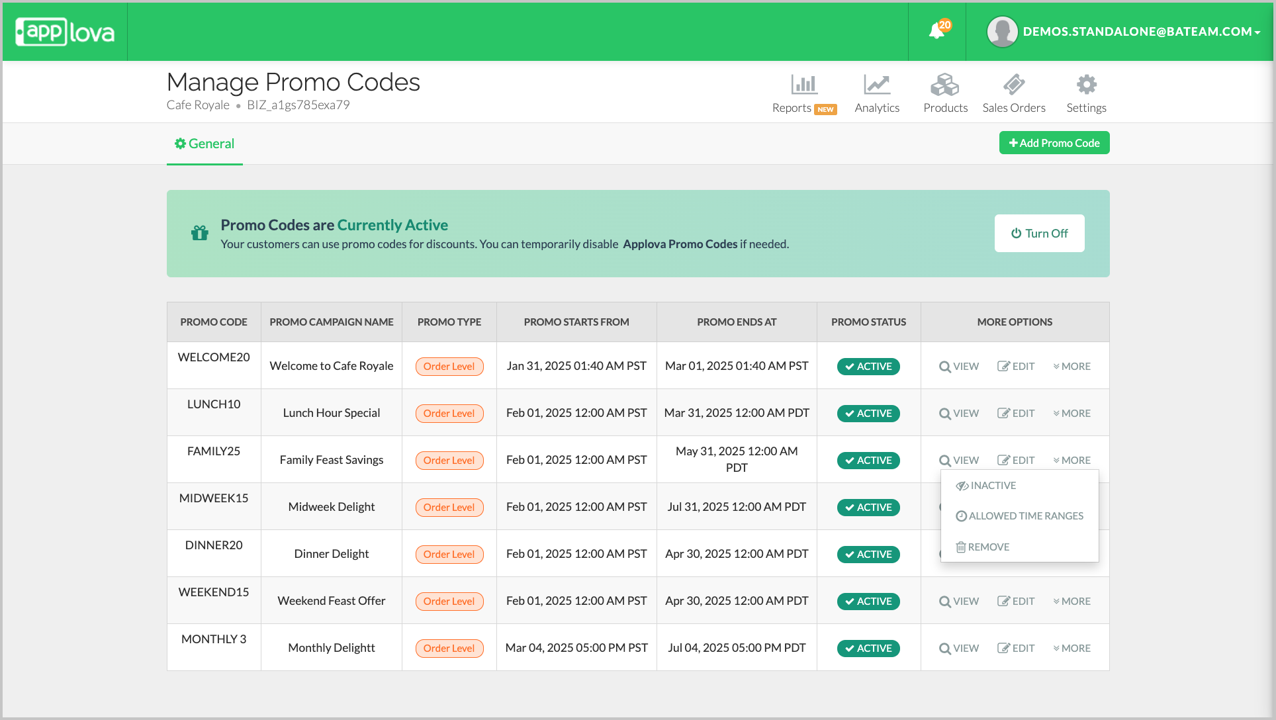Edit the WELCOME20 promo code

click(x=1016, y=367)
